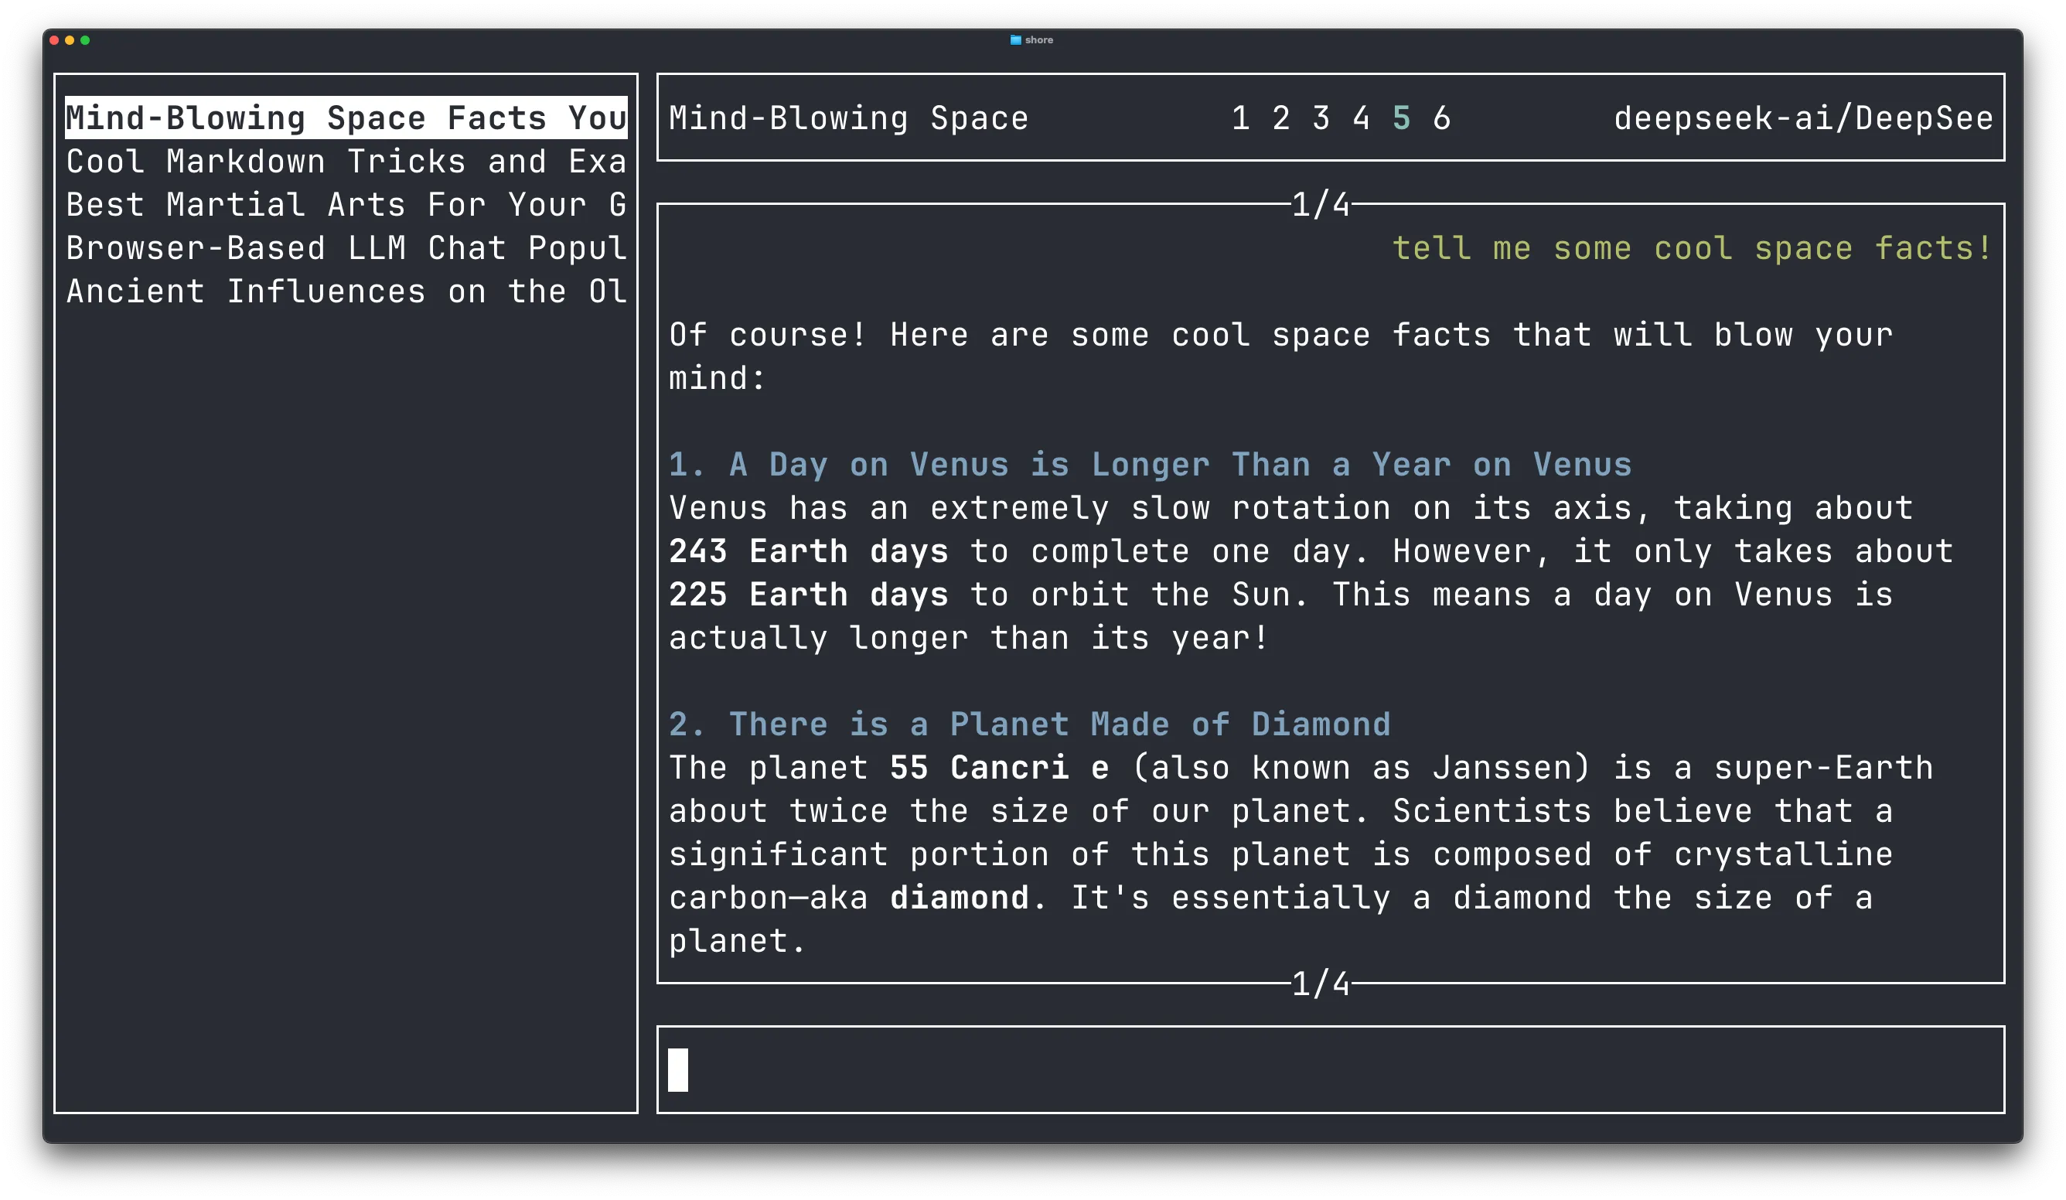Go to page 3 of the conversation
This screenshot has width=2066, height=1200.
(1321, 118)
